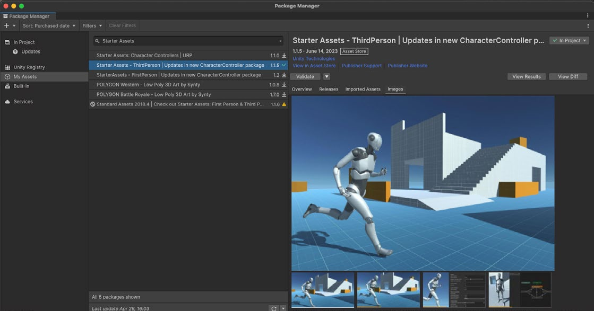Switch to the Imported Assets tab

(x=363, y=89)
